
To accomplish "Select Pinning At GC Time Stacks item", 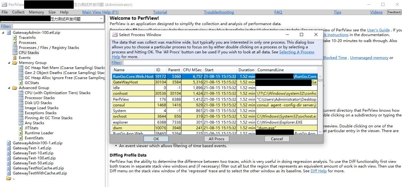I will pyautogui.click(x=49, y=118).
